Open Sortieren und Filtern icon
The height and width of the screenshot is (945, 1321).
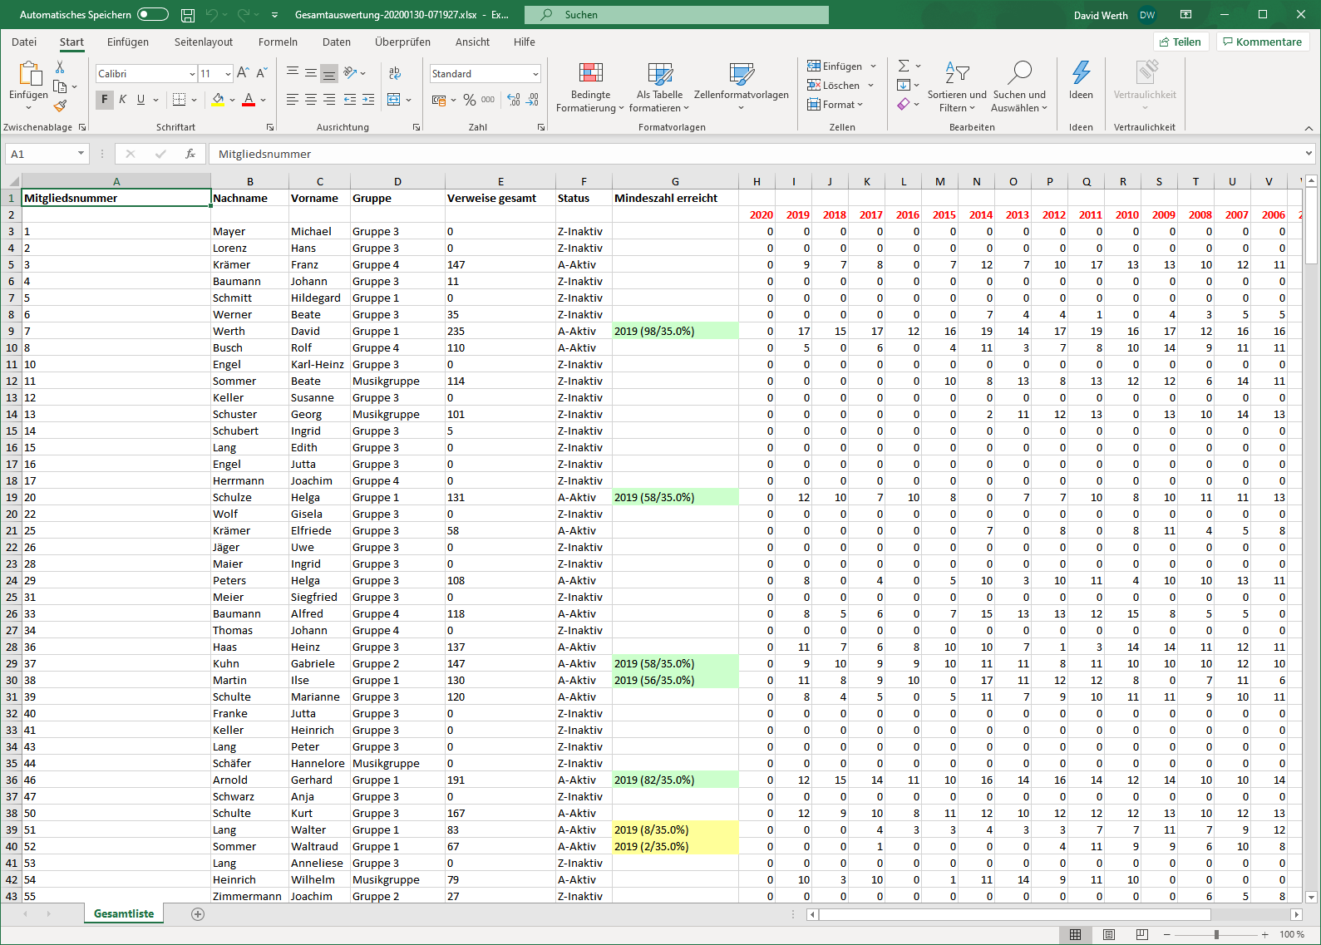957,72
